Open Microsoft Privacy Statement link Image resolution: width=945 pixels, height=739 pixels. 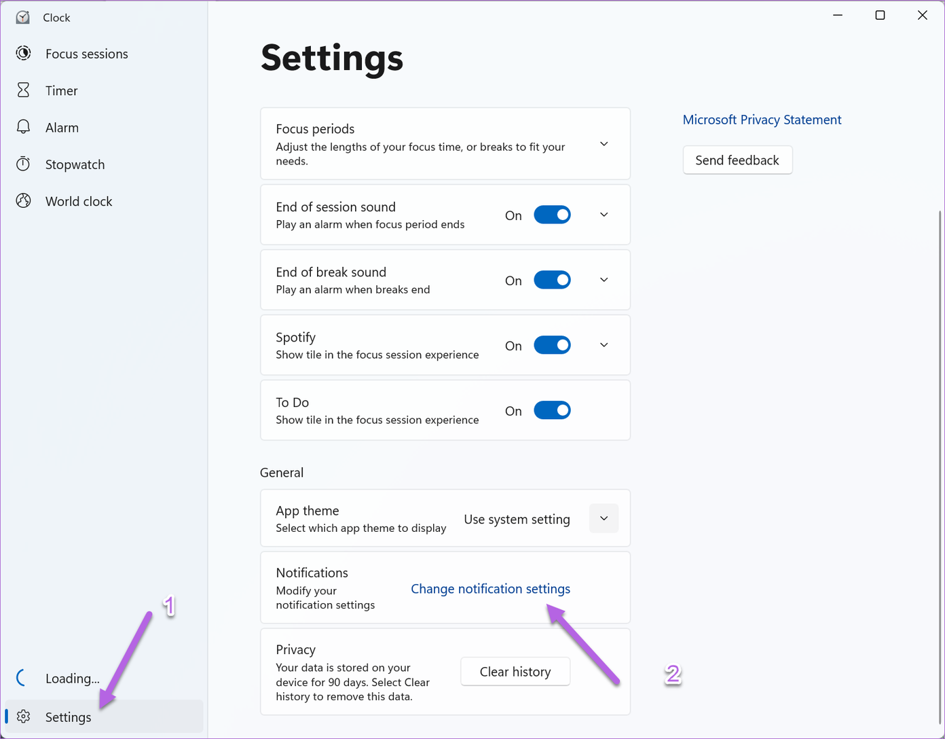[x=762, y=120]
